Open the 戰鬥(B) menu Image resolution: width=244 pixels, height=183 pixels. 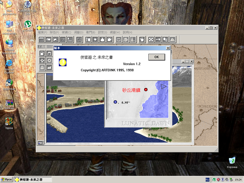(91, 32)
